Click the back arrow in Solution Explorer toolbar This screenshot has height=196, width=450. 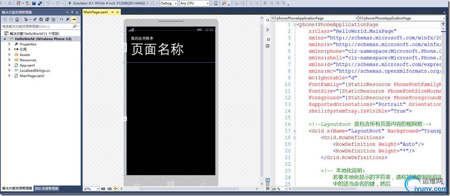(x=5, y=19)
